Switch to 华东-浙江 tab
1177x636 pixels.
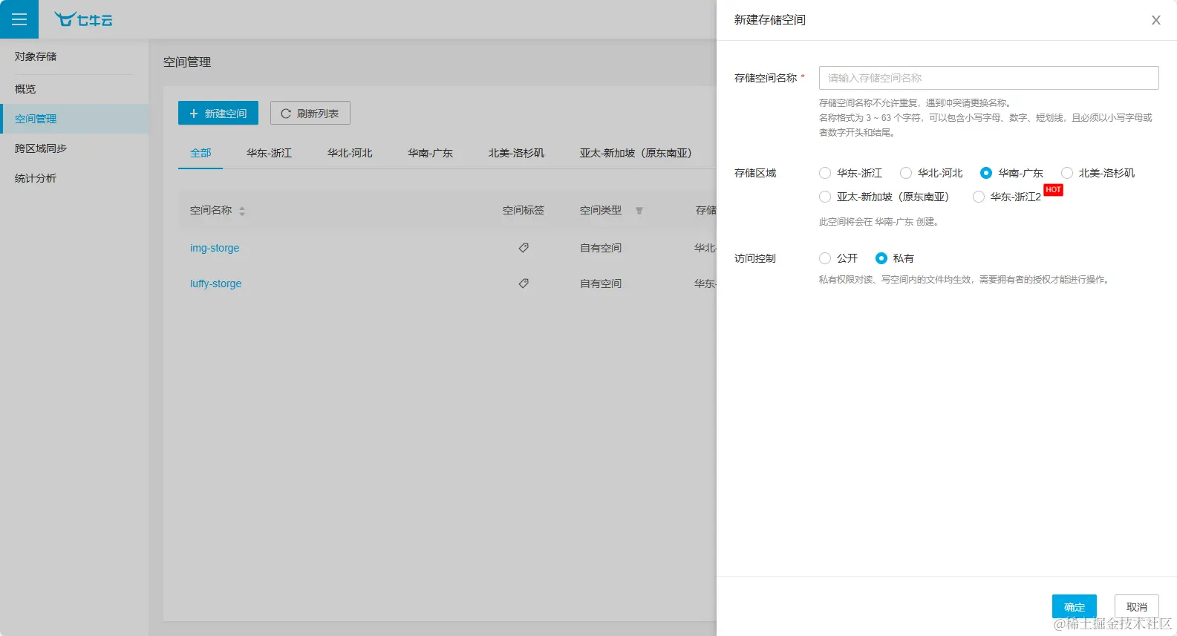269,153
